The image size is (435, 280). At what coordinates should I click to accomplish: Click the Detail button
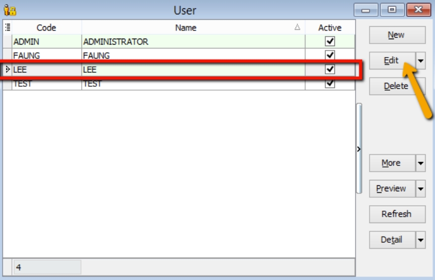pos(392,240)
